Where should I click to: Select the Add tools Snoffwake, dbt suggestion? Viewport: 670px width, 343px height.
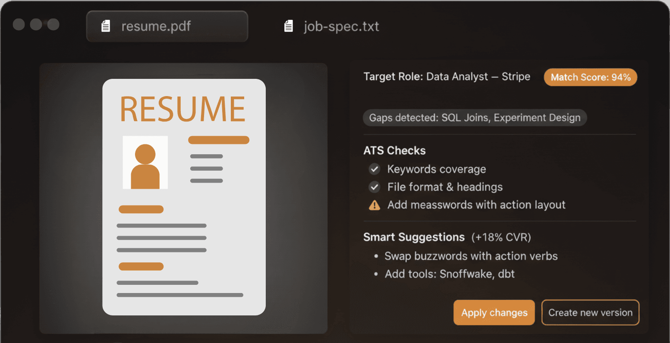pos(450,274)
